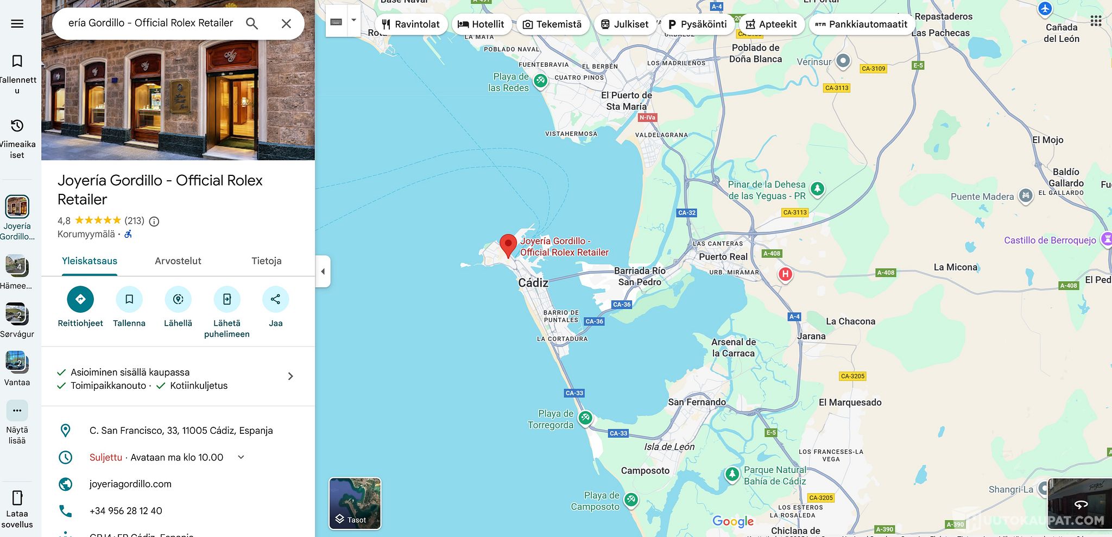Open the hamburger main menu
Viewport: 1112px width, 537px height.
17,23
